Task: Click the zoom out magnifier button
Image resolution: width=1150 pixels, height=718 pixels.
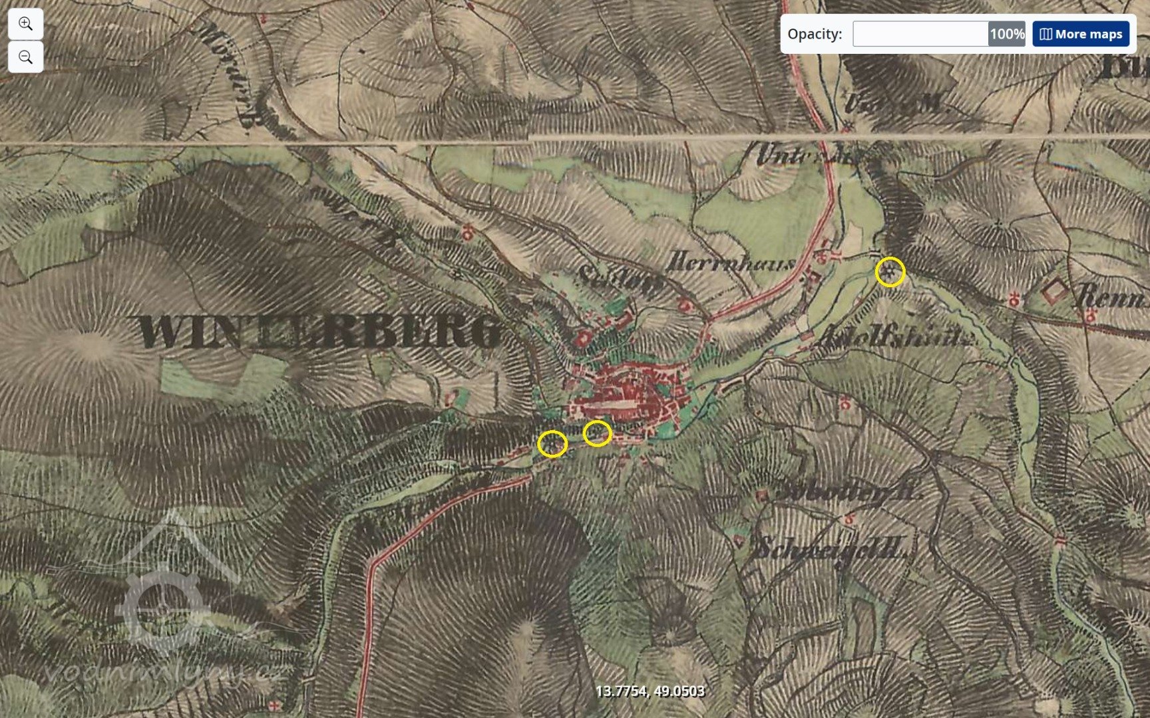Action: click(x=25, y=57)
